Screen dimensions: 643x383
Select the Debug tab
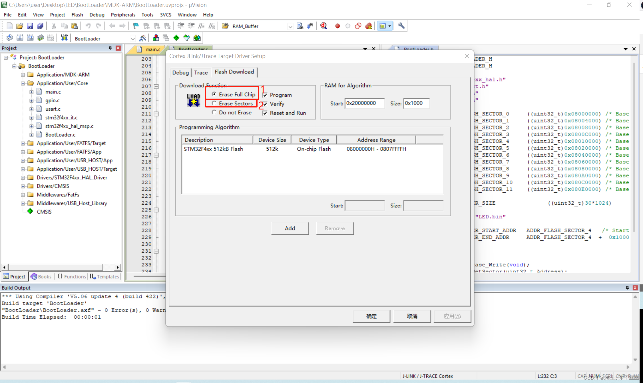click(180, 71)
